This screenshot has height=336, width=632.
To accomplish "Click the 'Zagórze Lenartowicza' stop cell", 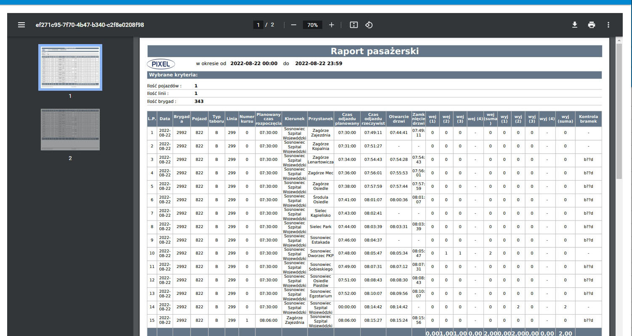I will [x=321, y=160].
